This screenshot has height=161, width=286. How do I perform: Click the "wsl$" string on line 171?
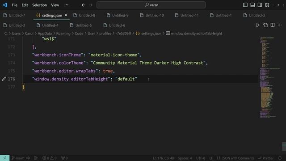pos(49,39)
